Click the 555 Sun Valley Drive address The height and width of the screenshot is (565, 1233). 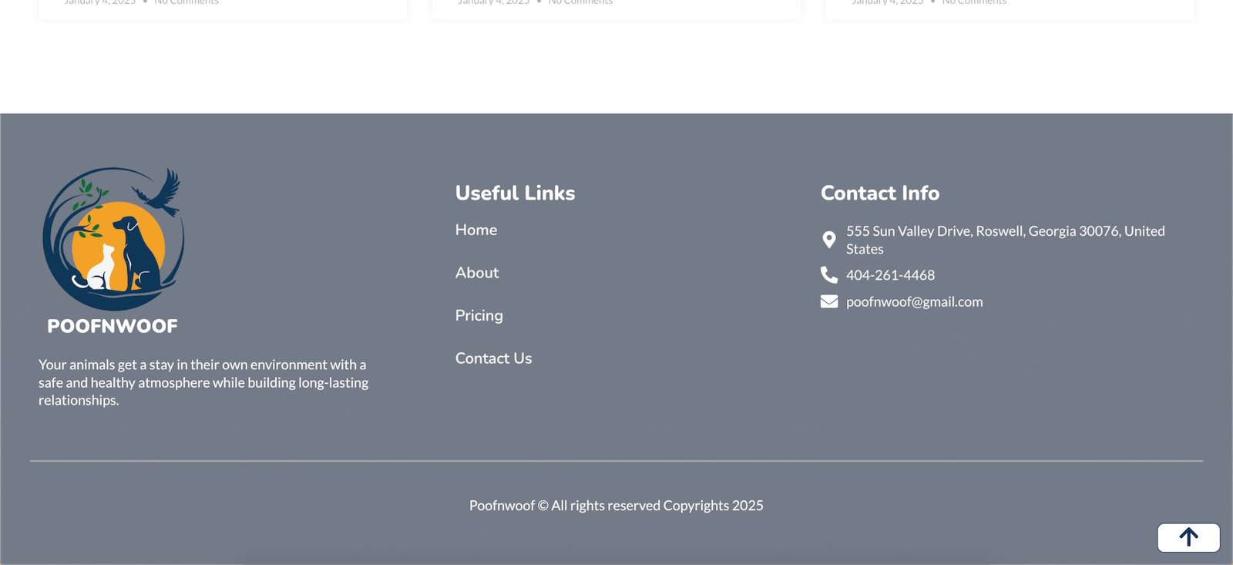(x=1006, y=240)
